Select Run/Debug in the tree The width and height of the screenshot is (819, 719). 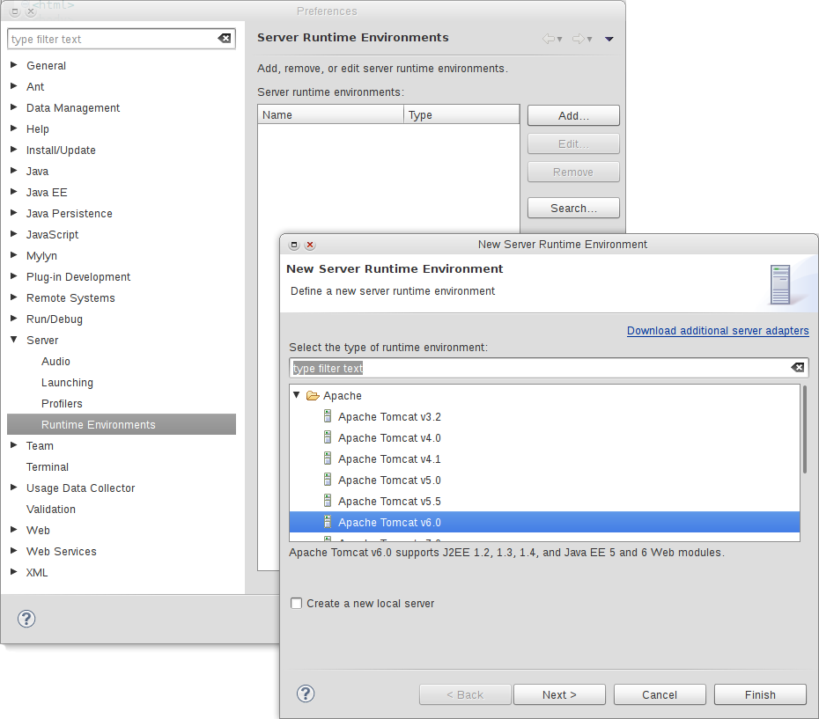point(55,319)
